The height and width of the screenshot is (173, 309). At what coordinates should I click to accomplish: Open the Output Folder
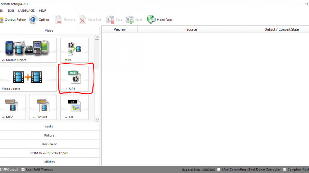point(13,20)
